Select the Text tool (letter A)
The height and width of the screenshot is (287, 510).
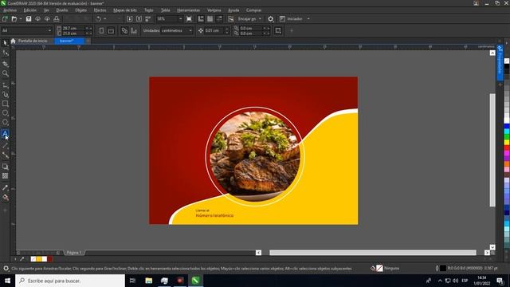6,133
